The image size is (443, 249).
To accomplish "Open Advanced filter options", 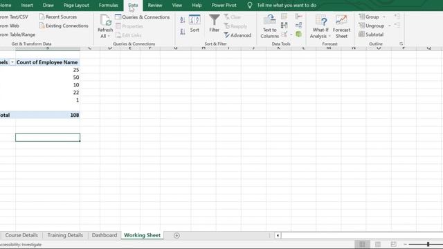I will pos(237,35).
